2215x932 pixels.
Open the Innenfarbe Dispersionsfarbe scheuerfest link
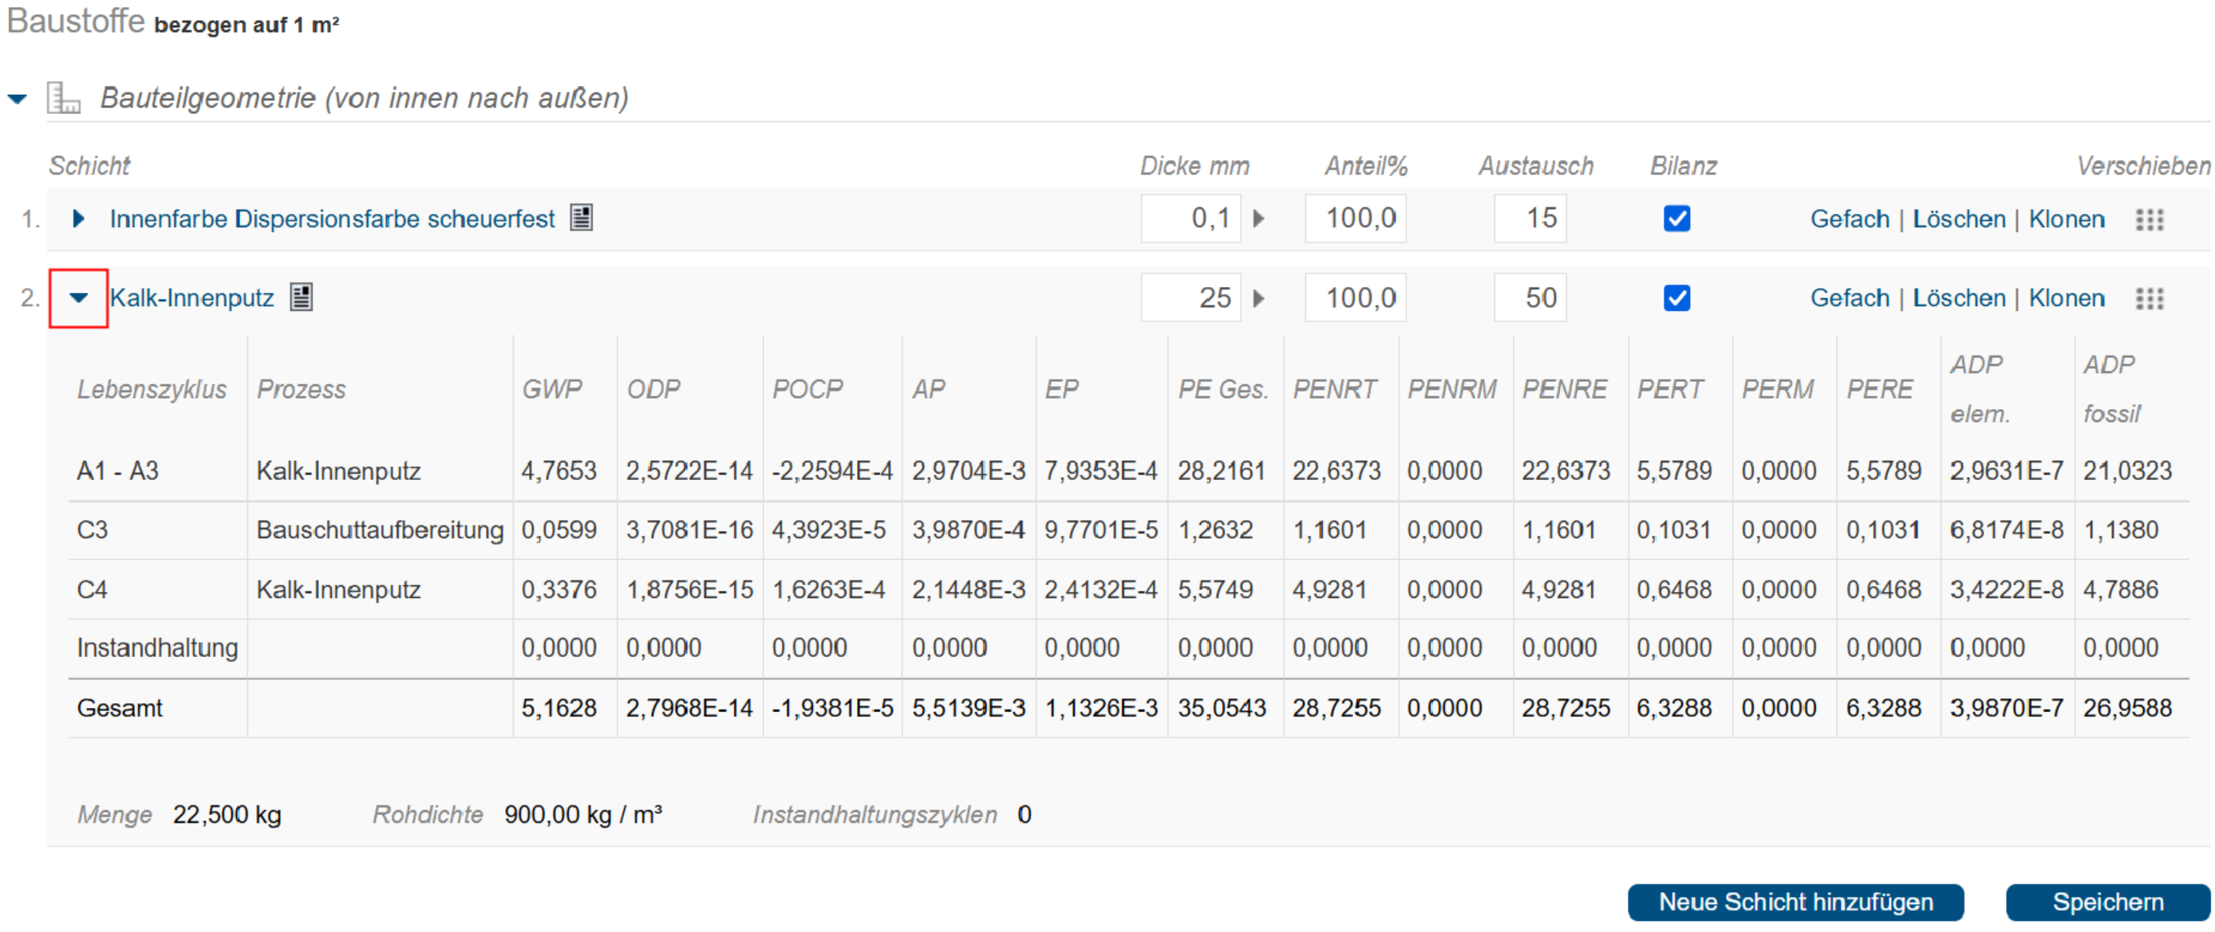pyautogui.click(x=332, y=219)
